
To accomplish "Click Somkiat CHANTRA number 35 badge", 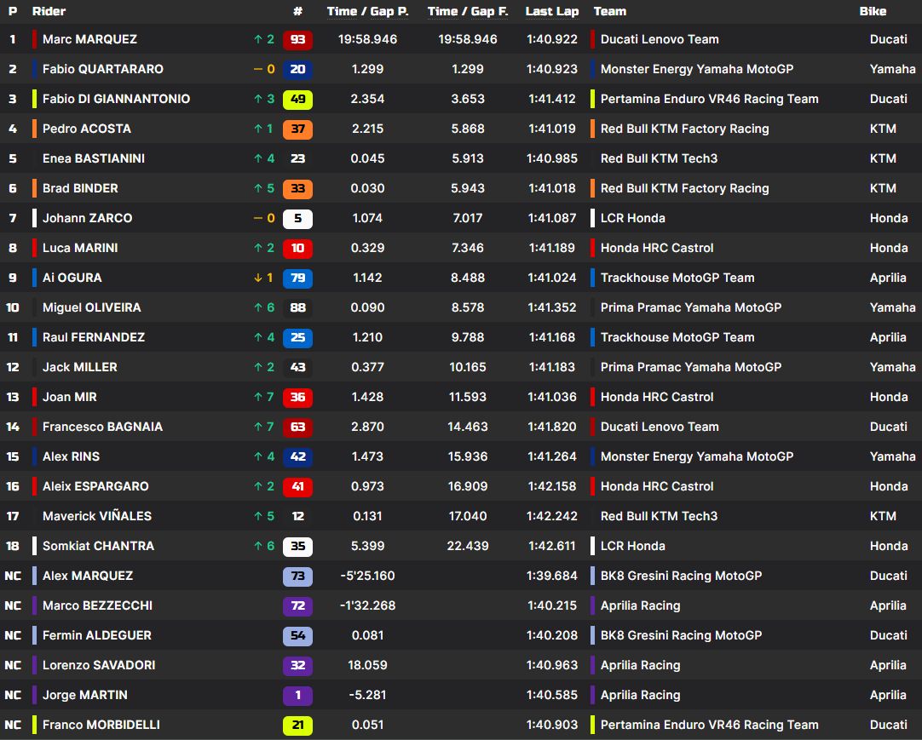I will point(297,546).
